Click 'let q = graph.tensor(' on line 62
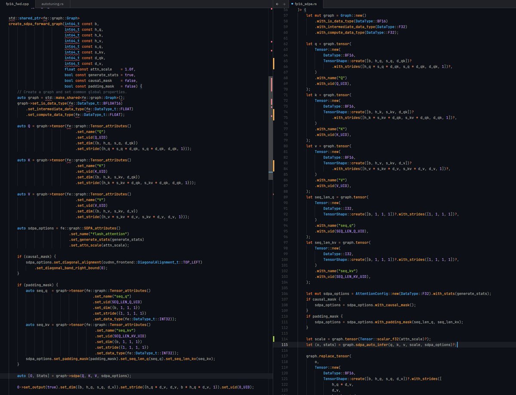This screenshot has width=516, height=395. point(329,44)
